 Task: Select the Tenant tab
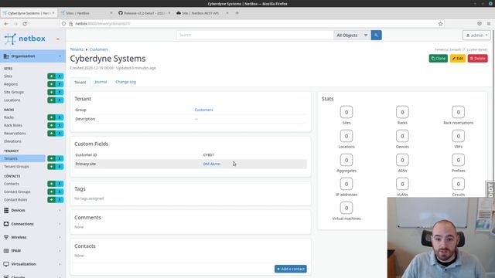click(80, 82)
